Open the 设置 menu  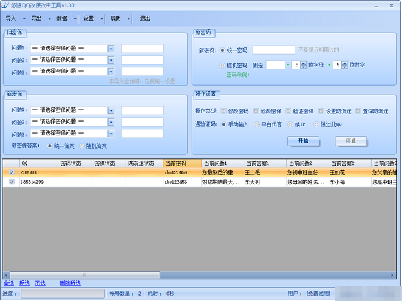[89, 18]
